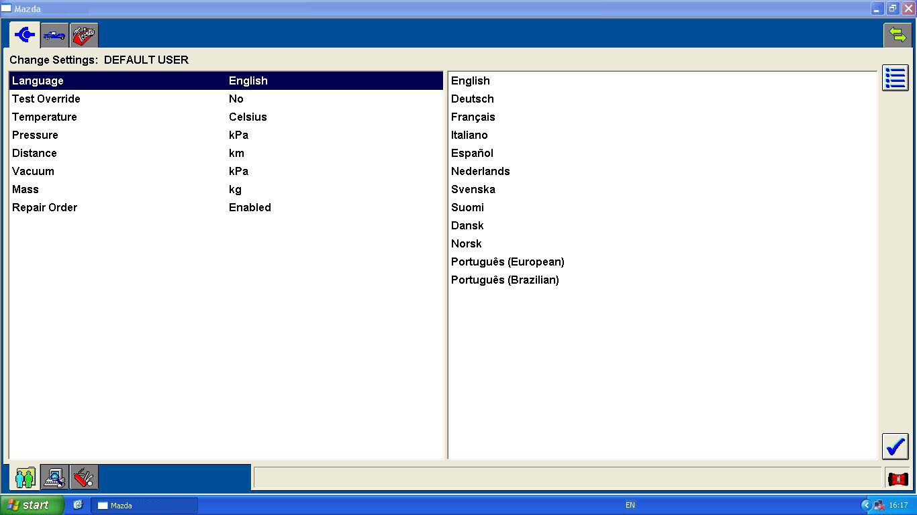The image size is (917, 515).
Task: Click the km distance value
Action: pyautogui.click(x=236, y=153)
